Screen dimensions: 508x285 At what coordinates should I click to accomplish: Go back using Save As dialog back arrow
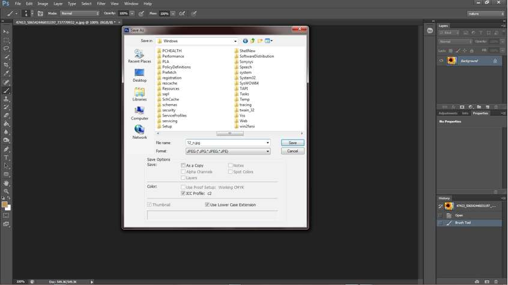(245, 41)
